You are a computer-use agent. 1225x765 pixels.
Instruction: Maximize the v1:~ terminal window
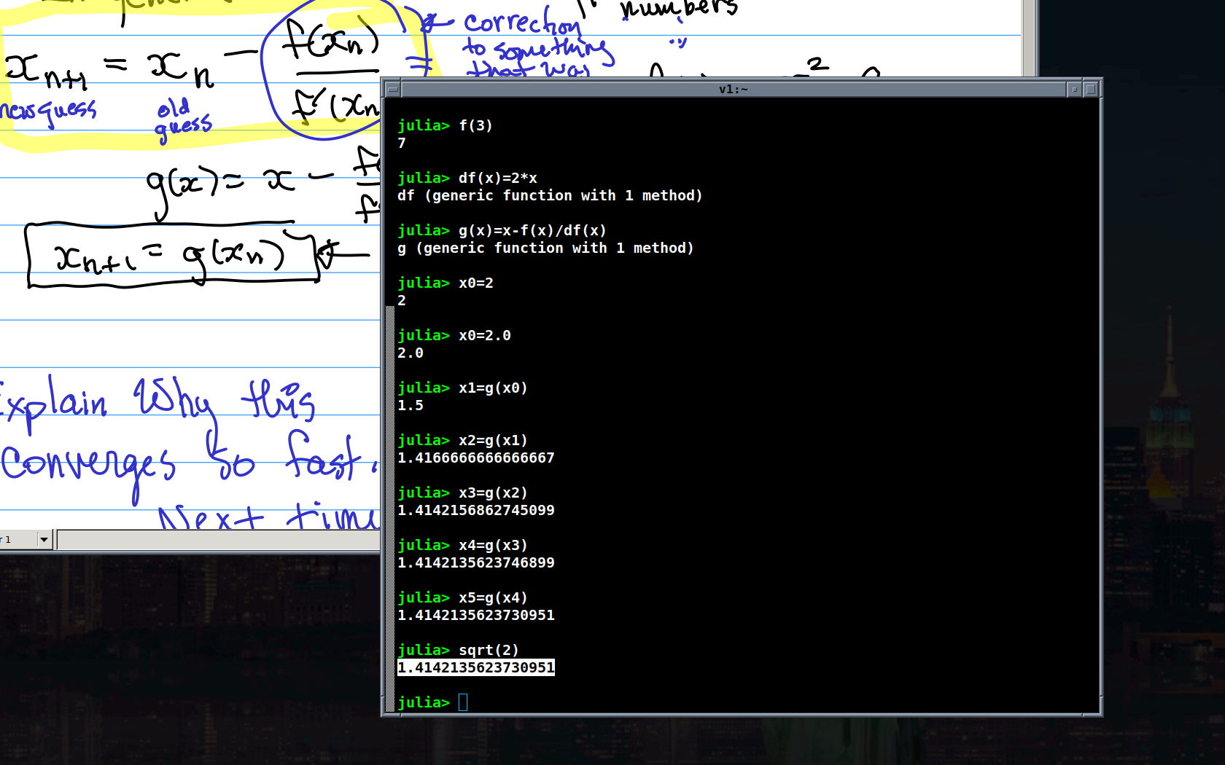pos(1091,89)
